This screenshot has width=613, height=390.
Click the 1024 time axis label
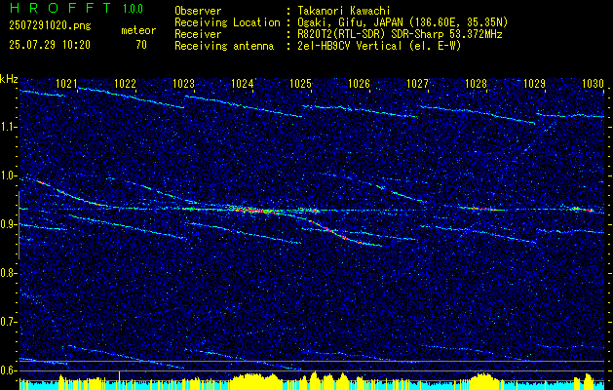point(243,83)
